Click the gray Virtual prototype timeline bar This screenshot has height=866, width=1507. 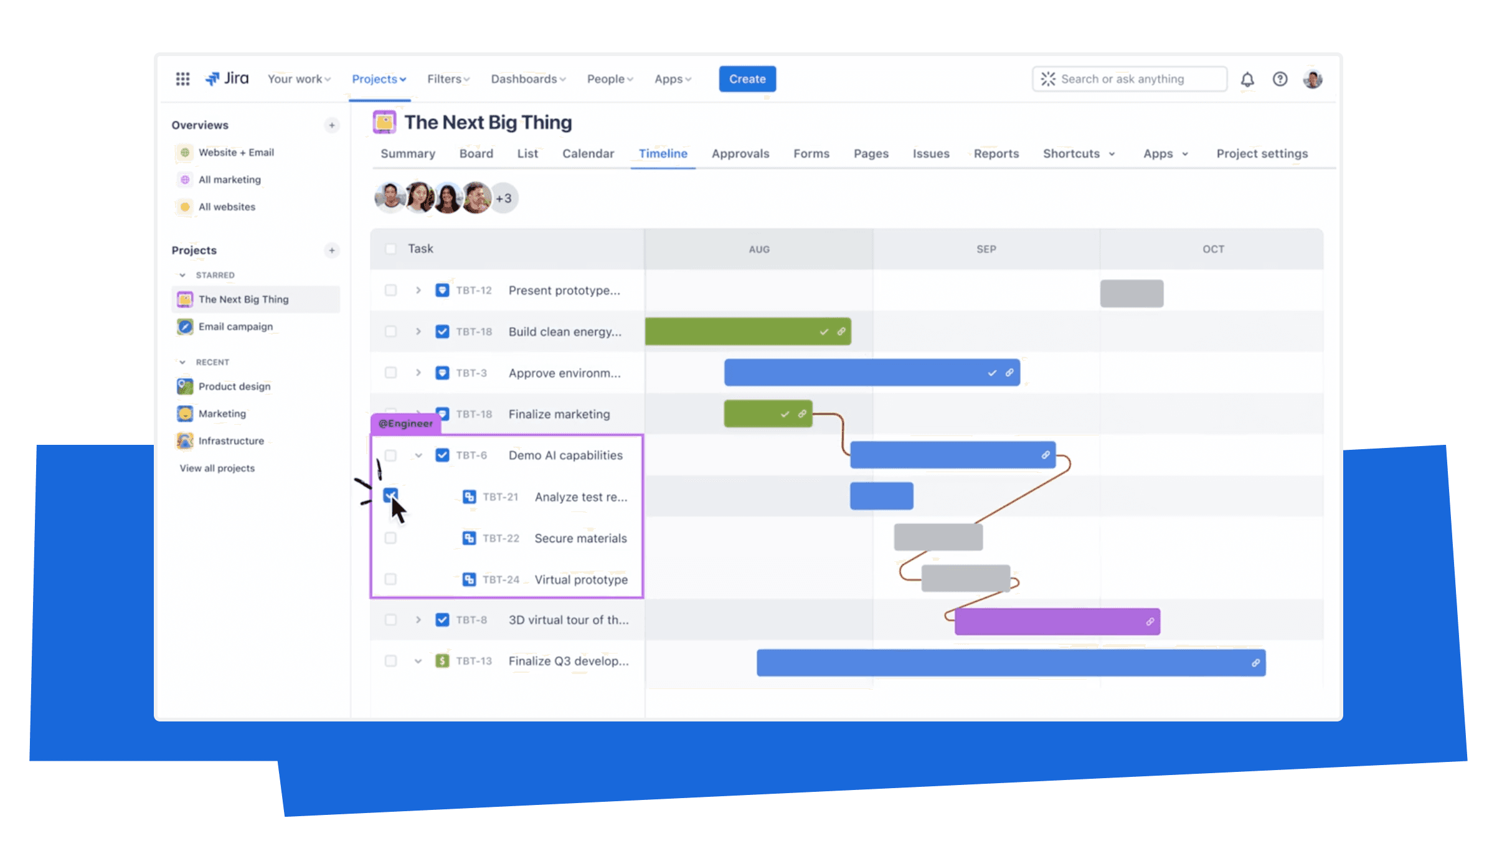(966, 578)
